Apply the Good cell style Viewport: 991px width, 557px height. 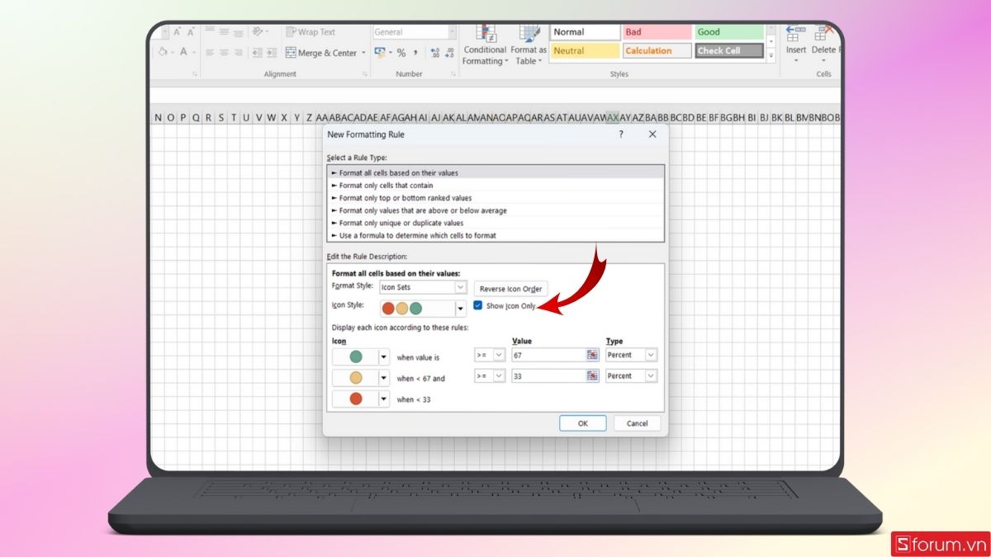click(729, 32)
